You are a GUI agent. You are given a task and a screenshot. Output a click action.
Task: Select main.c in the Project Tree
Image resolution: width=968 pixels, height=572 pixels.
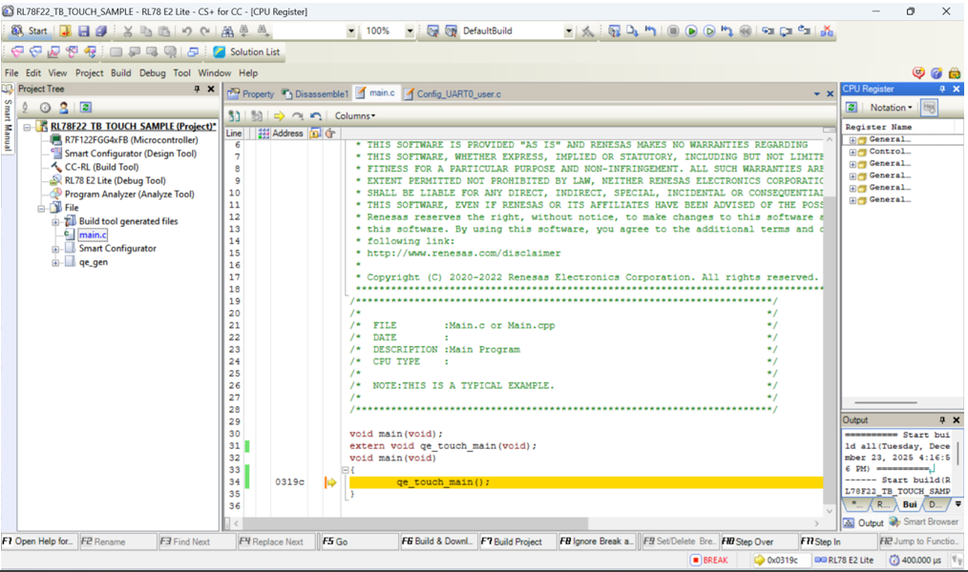[93, 235]
